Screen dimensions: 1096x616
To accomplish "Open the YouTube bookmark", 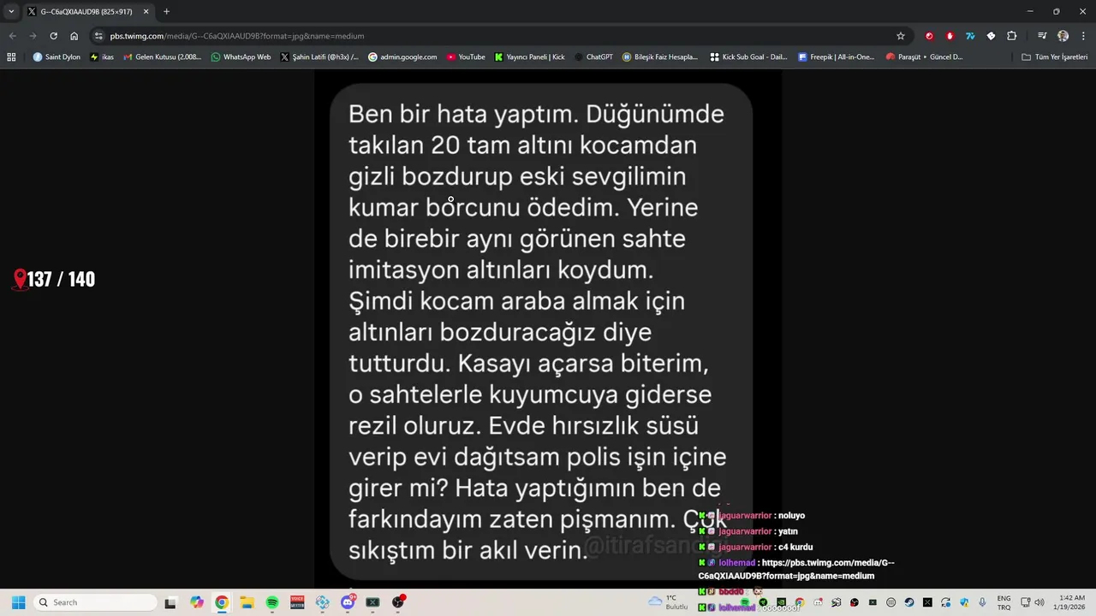I will point(466,57).
